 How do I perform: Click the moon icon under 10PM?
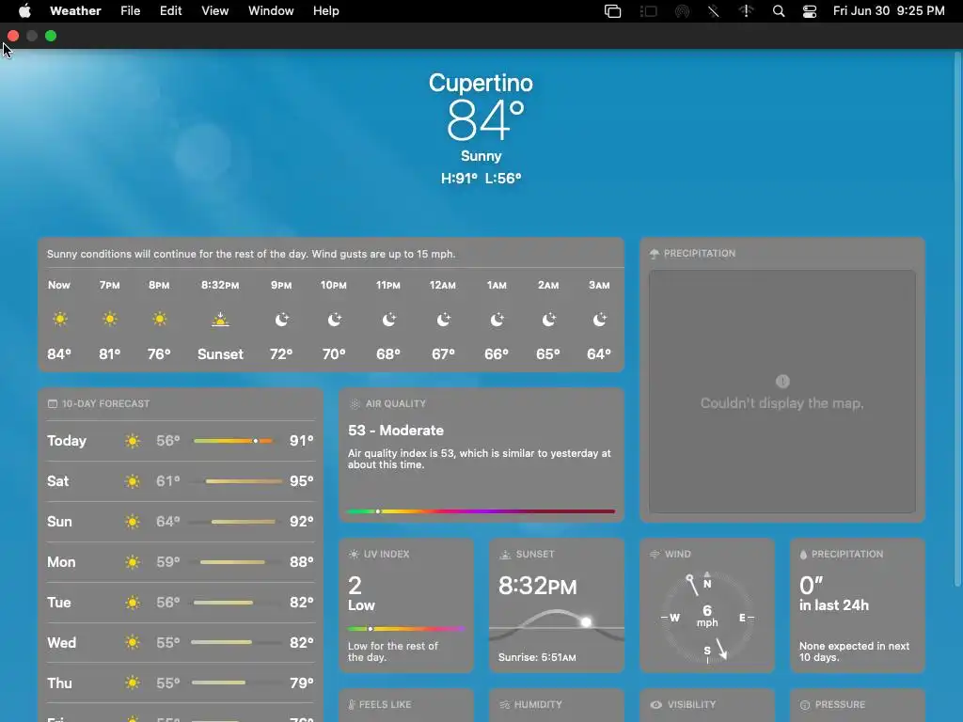334,320
